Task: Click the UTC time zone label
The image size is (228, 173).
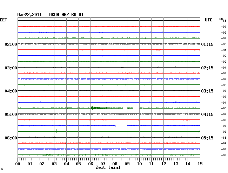Action: pos(208,20)
